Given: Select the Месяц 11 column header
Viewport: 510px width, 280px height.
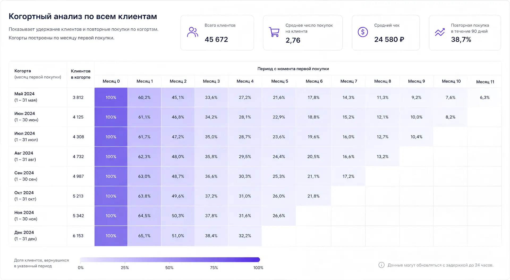Looking at the screenshot, I should (485, 82).
